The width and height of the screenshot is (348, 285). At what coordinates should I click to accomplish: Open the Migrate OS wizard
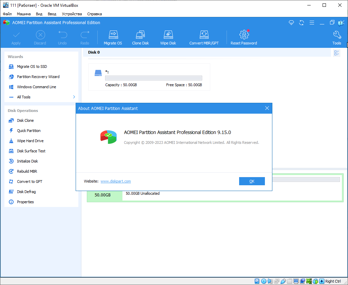[x=113, y=37]
